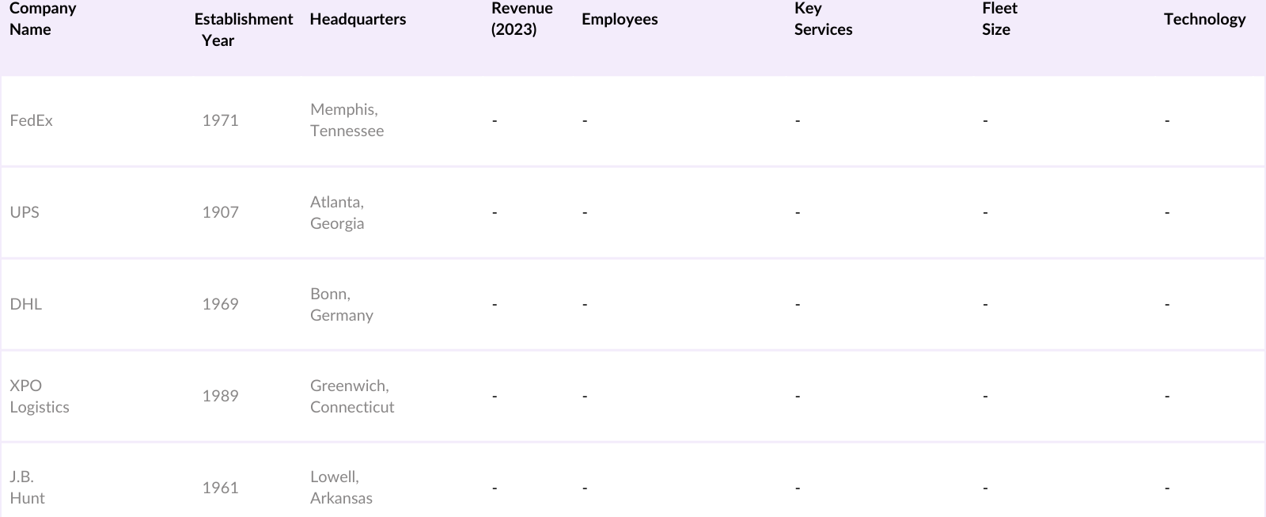Click the Technology column header
The width and height of the screenshot is (1266, 517).
point(1204,19)
